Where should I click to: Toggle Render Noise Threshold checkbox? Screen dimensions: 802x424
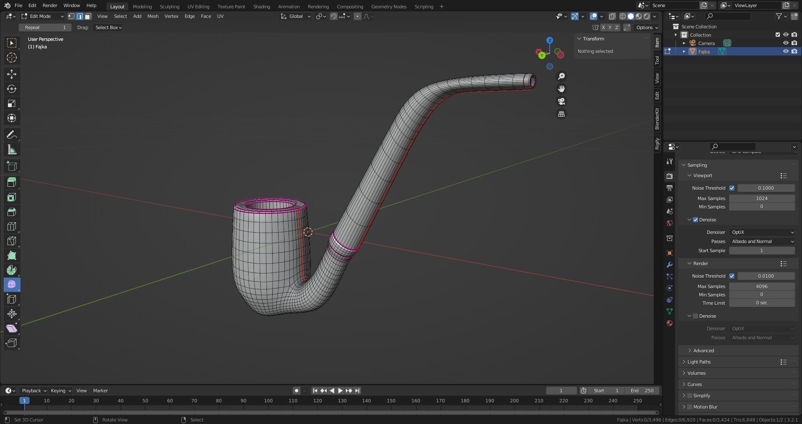732,276
